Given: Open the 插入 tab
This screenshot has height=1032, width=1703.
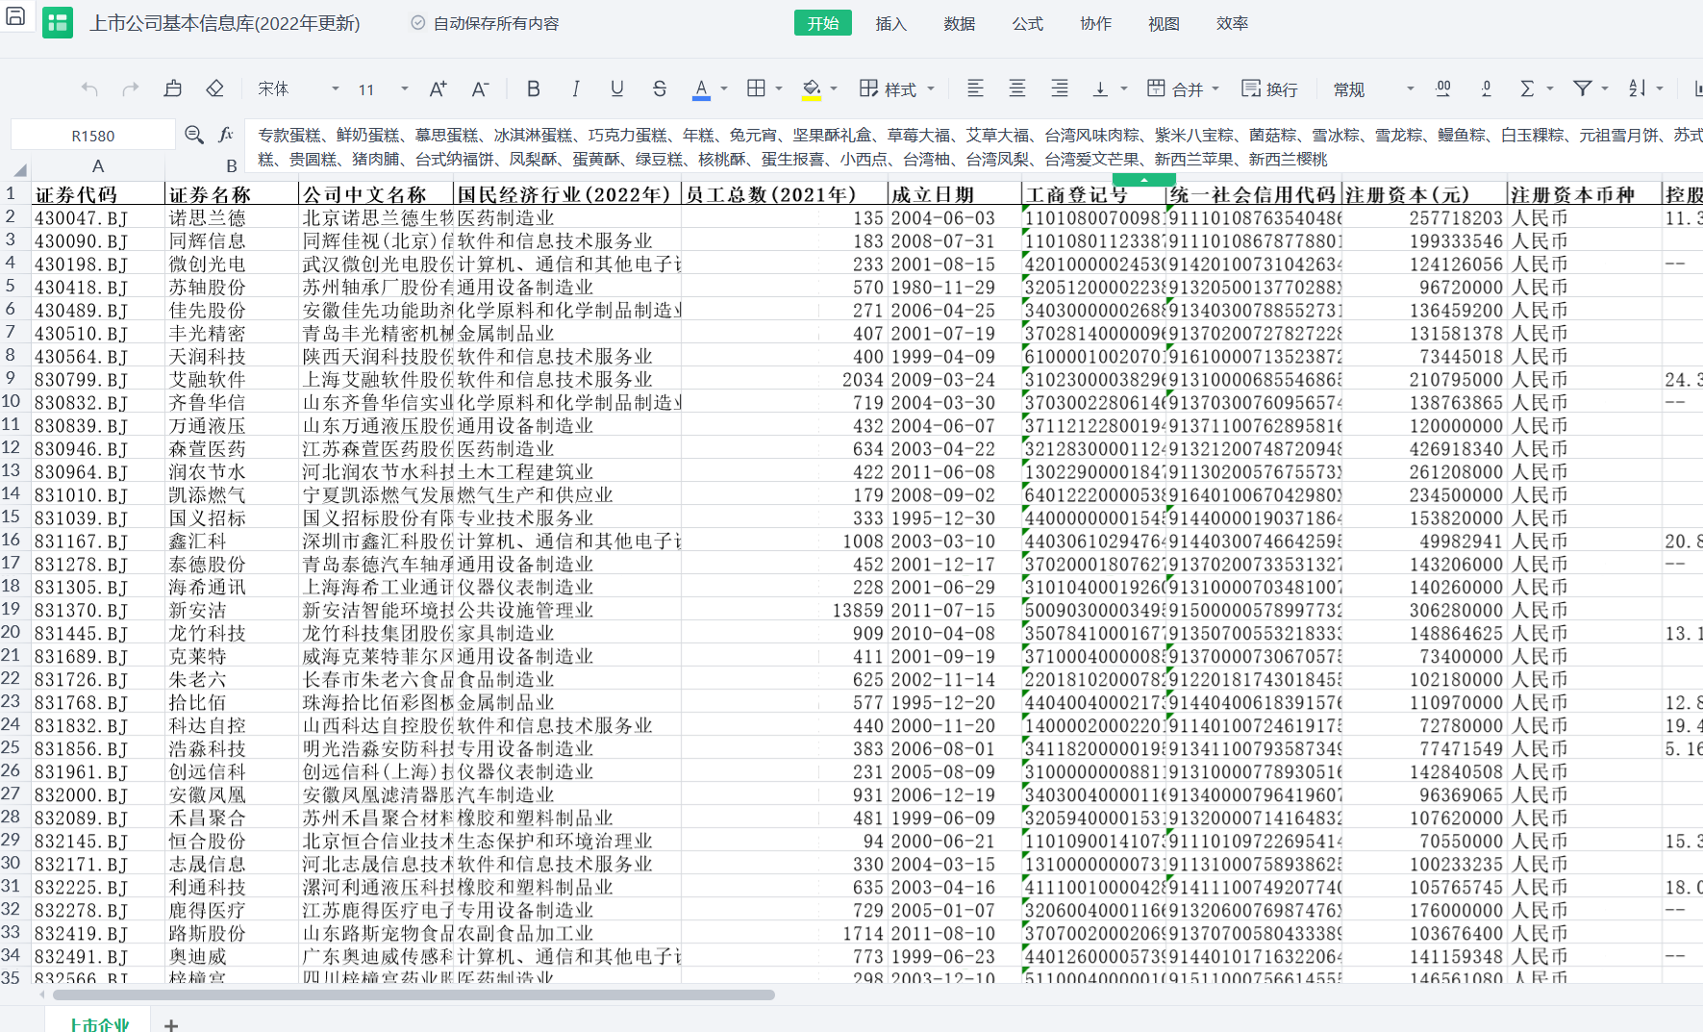Looking at the screenshot, I should [x=891, y=23].
